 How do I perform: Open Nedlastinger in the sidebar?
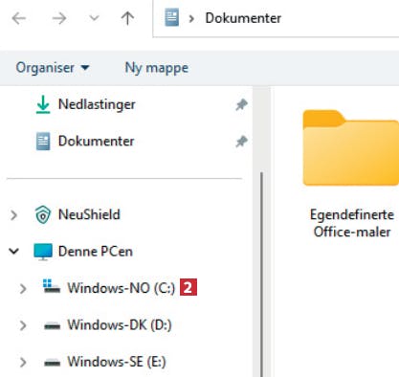tap(97, 104)
